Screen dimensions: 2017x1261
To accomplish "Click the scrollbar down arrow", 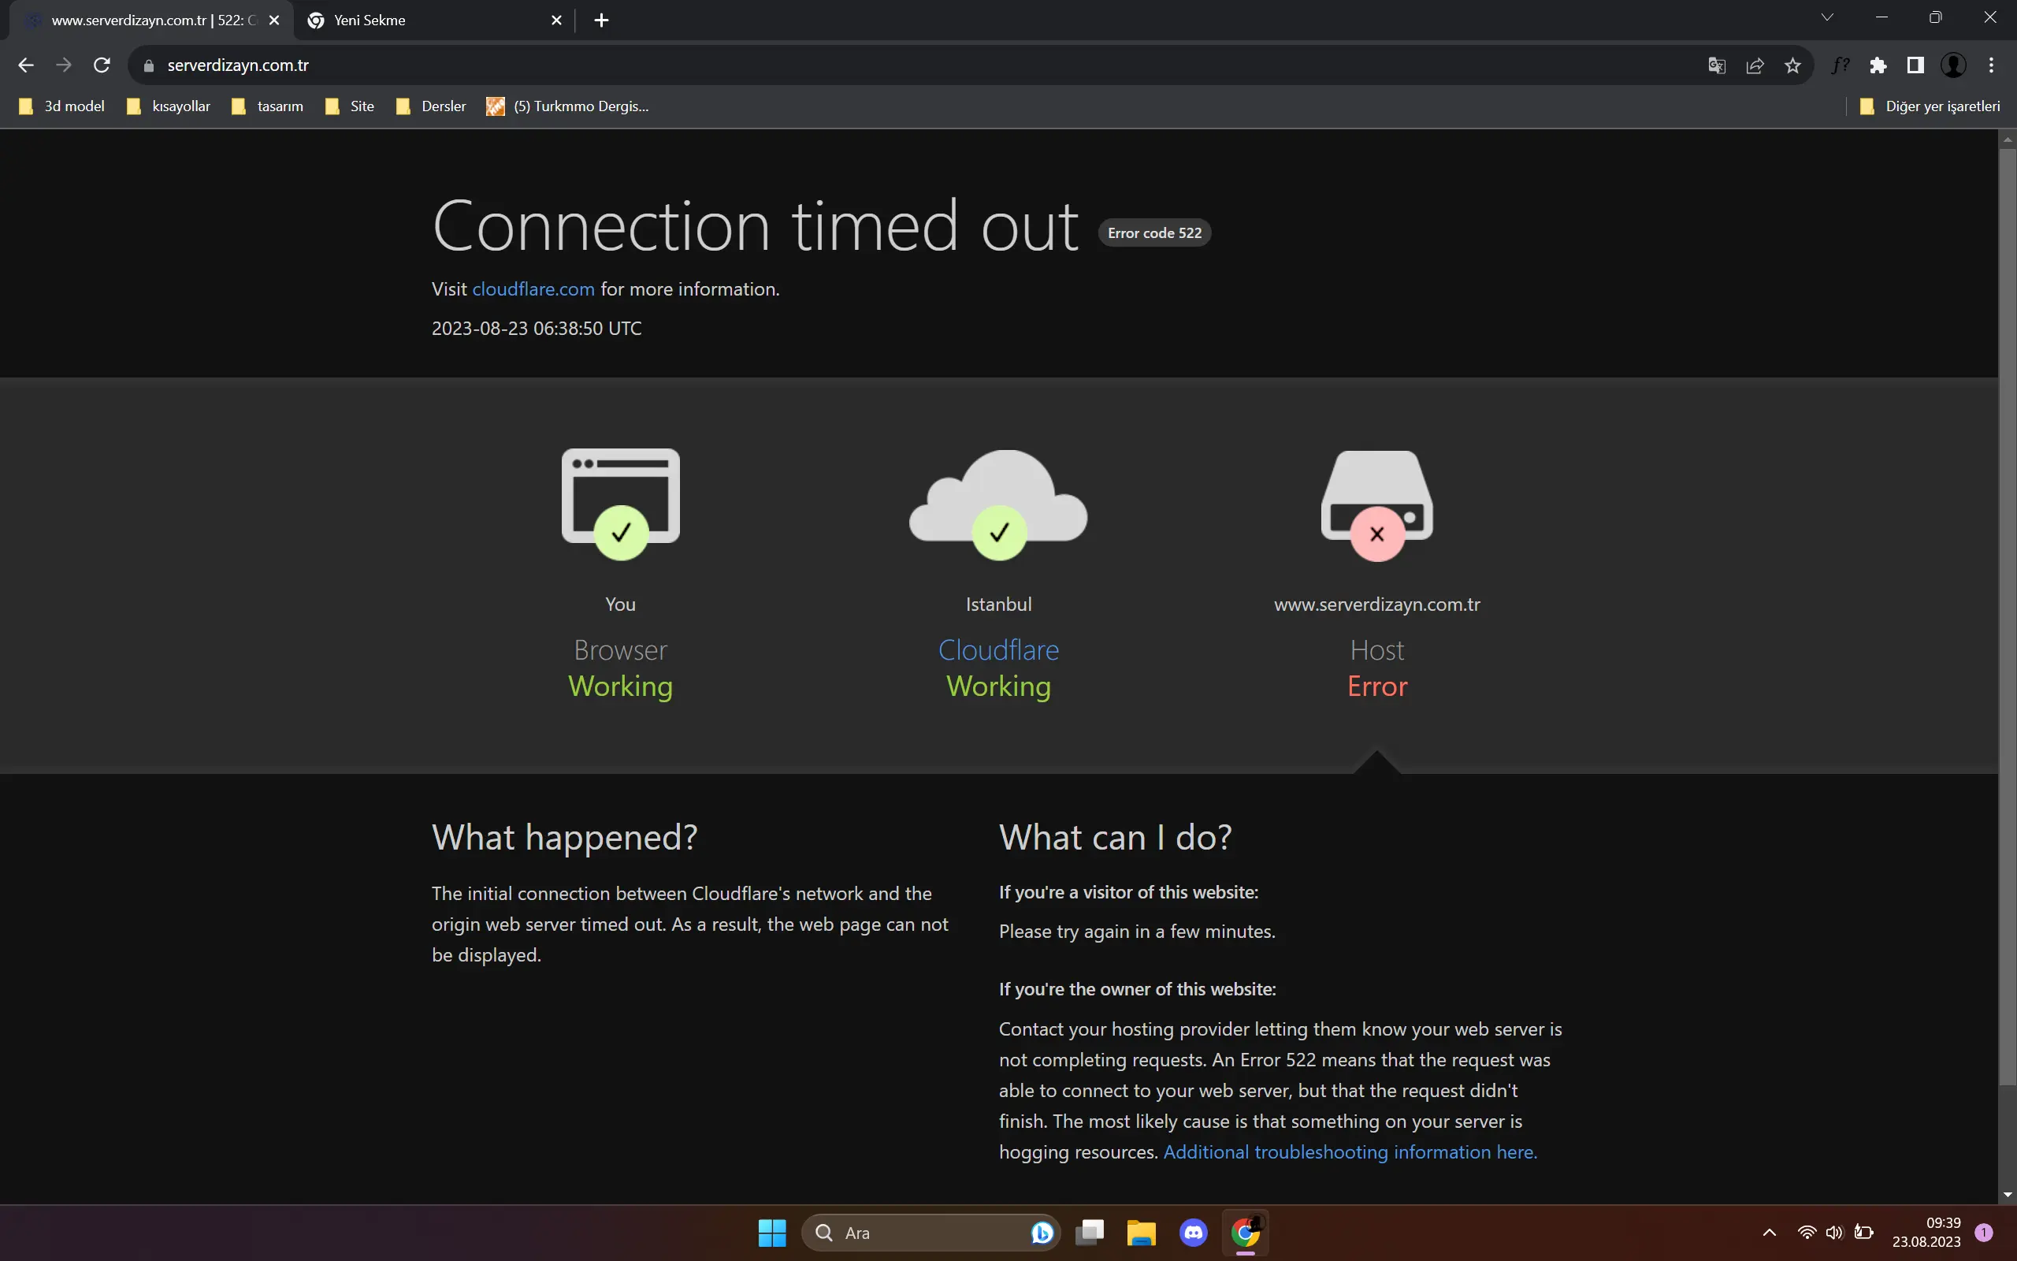I will point(2007,1195).
